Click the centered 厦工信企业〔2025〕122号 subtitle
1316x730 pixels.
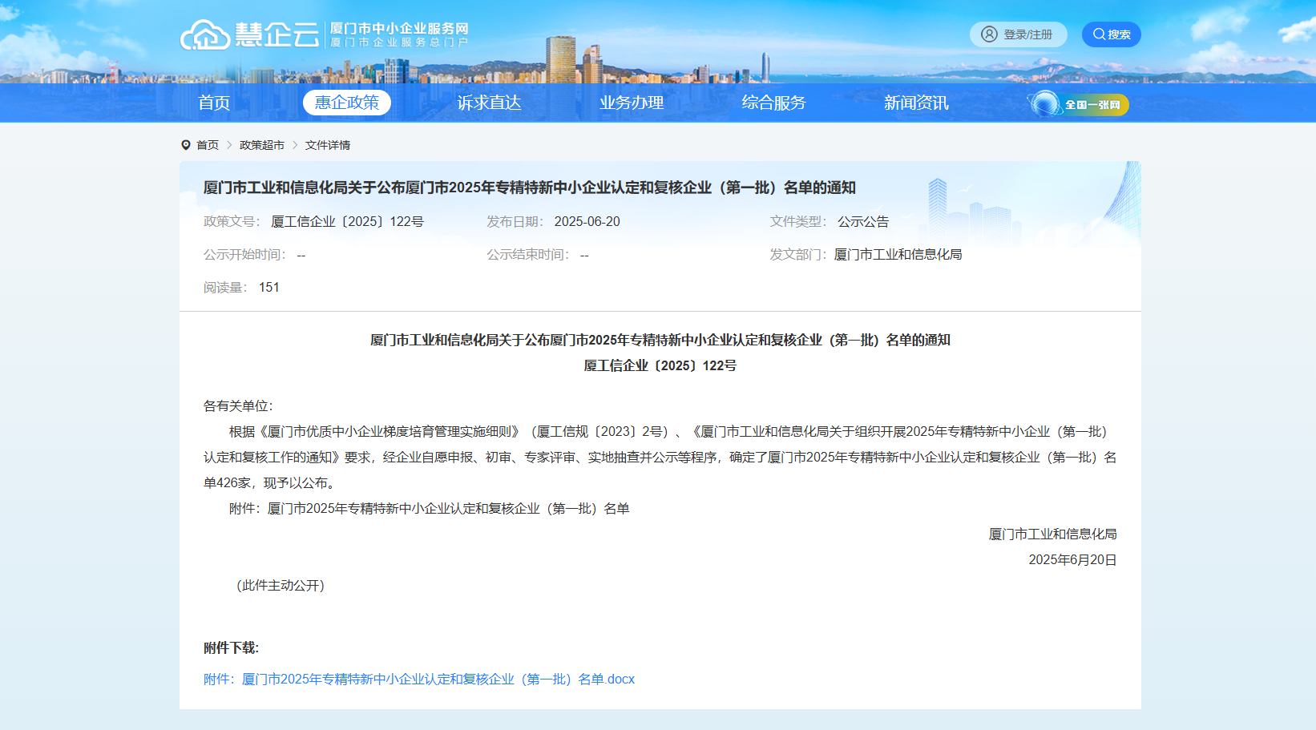(660, 365)
